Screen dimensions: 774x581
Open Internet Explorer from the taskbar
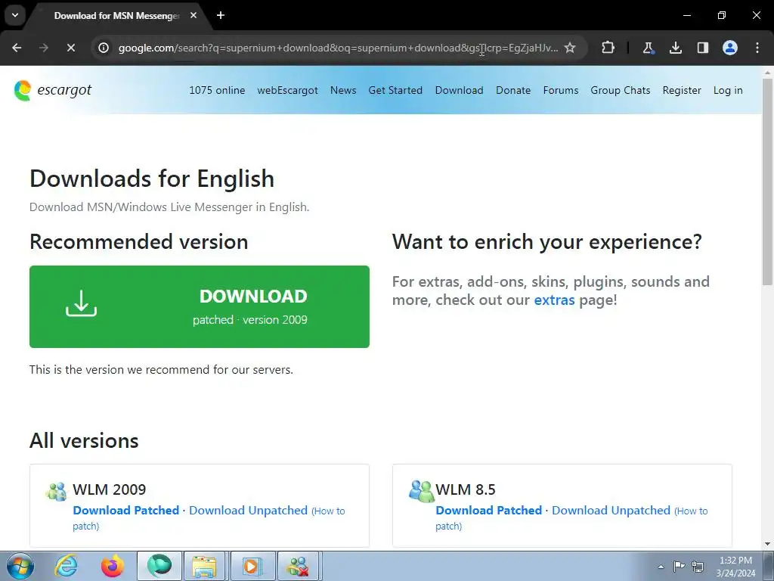pyautogui.click(x=67, y=566)
